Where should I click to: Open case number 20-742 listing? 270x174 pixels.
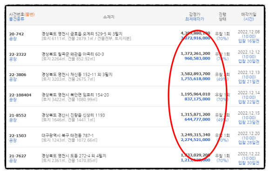16,34
